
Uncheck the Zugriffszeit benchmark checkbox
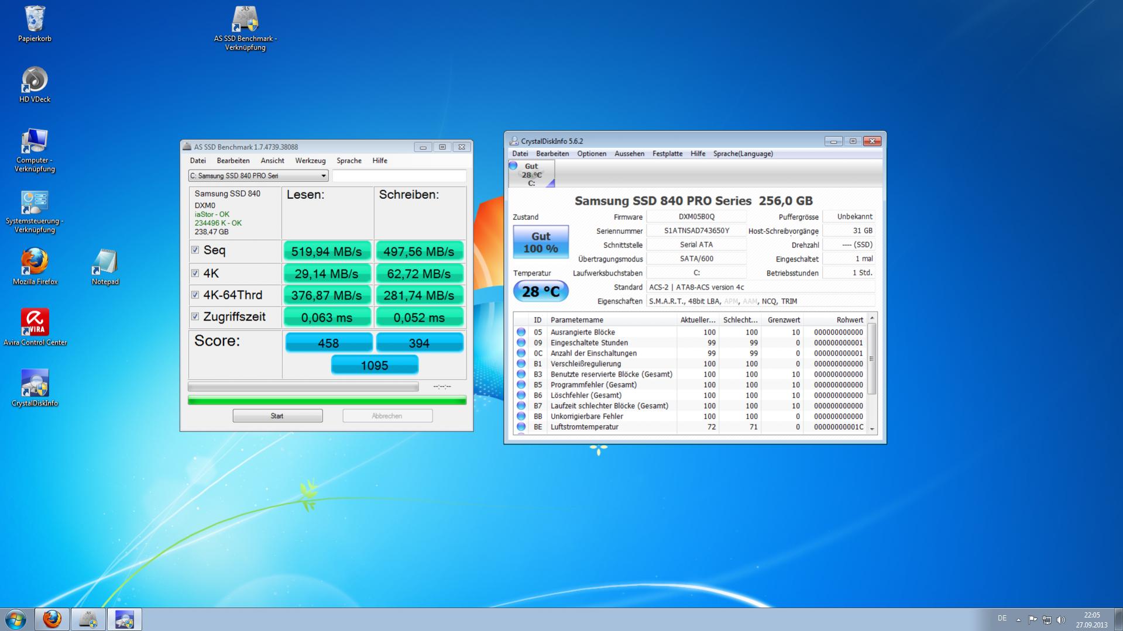pyautogui.click(x=195, y=317)
